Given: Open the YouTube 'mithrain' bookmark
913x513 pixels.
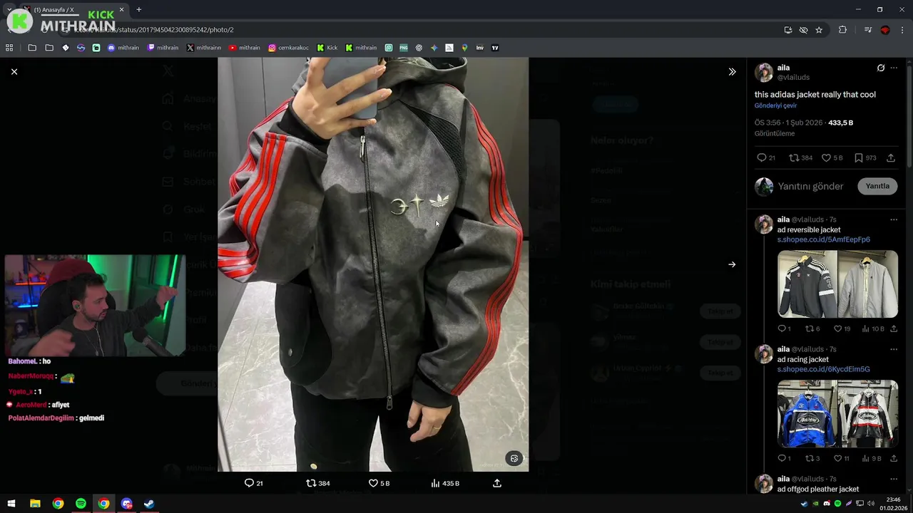Looking at the screenshot, I should [x=245, y=48].
